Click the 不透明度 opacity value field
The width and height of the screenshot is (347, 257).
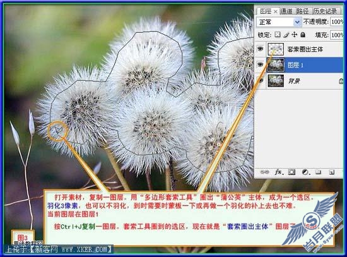[x=337, y=21]
